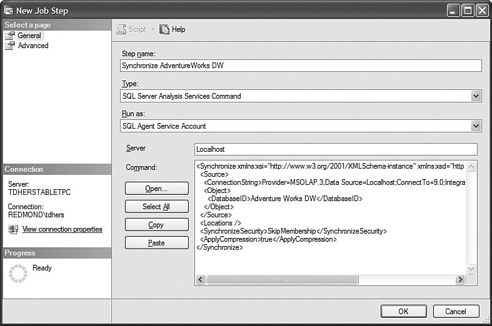
Task: Click the window resize grip
Action: click(x=486, y=320)
